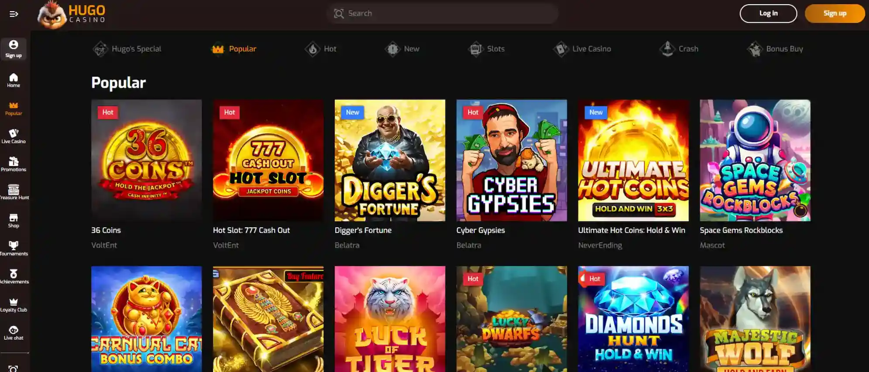Switch to the Crash tab
This screenshot has height=372, width=869.
click(679, 49)
